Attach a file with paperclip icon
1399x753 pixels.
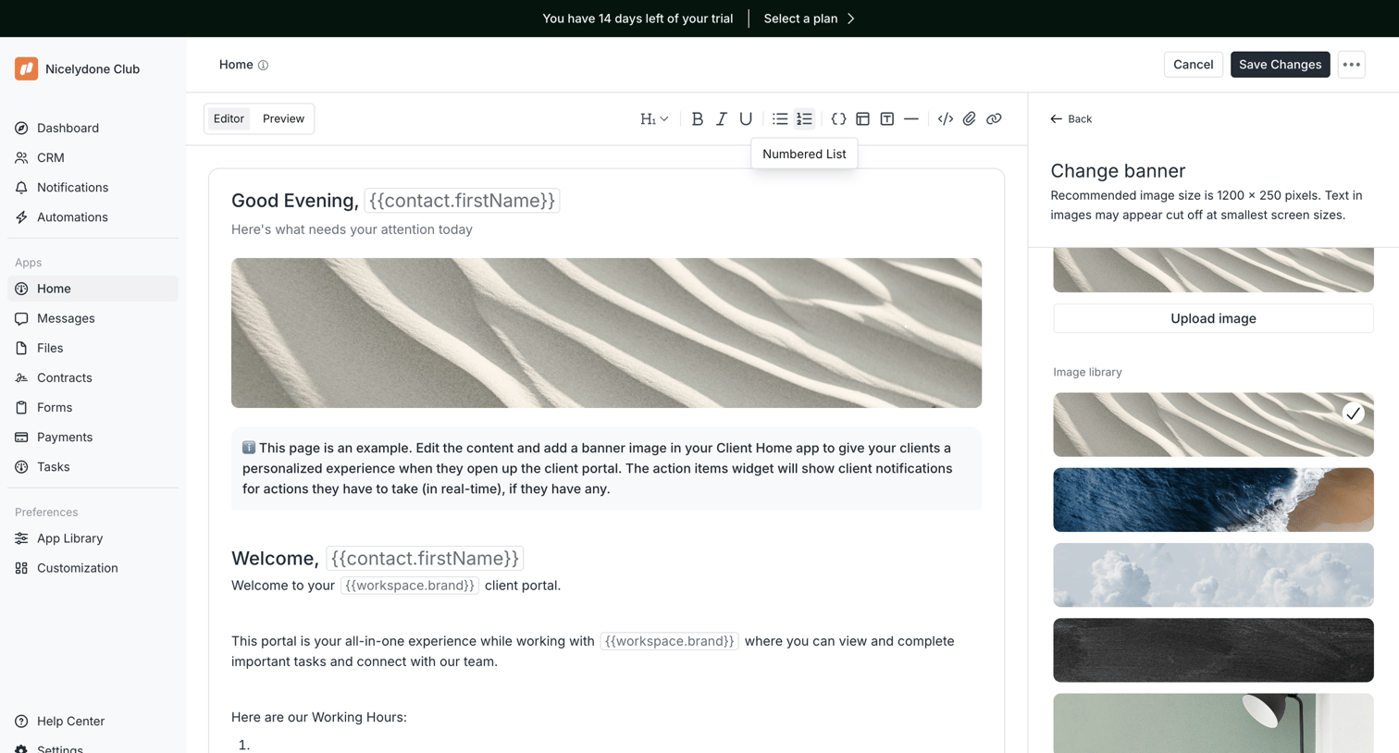pyautogui.click(x=969, y=118)
